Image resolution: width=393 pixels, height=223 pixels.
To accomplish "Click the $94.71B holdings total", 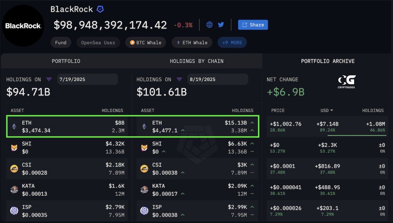I will coord(28,92).
